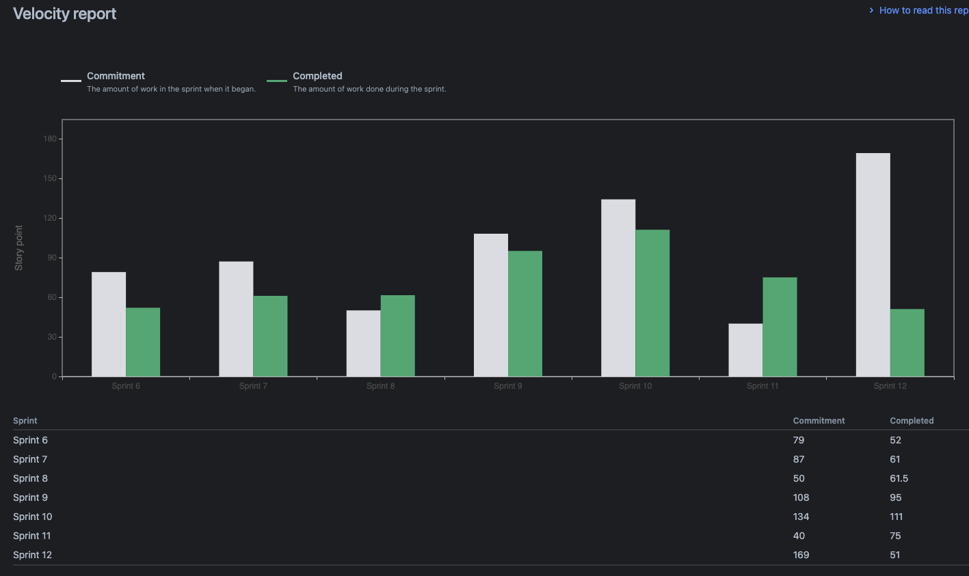Open Sprint 12 in the table list
Viewport: 969px width, 576px height.
[33, 555]
